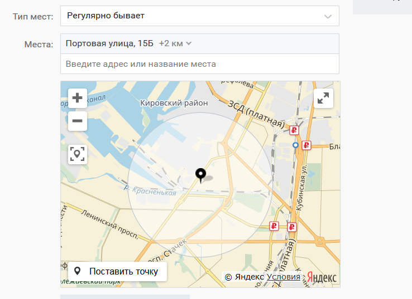
Task: Select the Портовая улица, 15Б place tag
Action: point(109,43)
